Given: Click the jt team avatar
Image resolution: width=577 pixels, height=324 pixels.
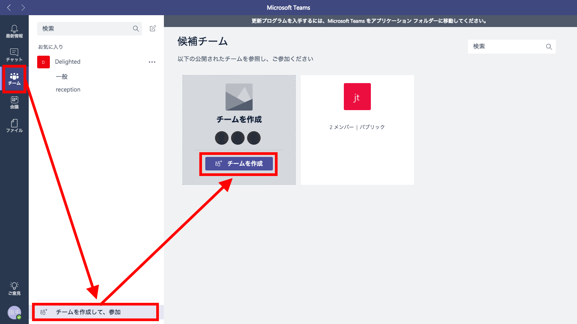Looking at the screenshot, I should coord(357,97).
